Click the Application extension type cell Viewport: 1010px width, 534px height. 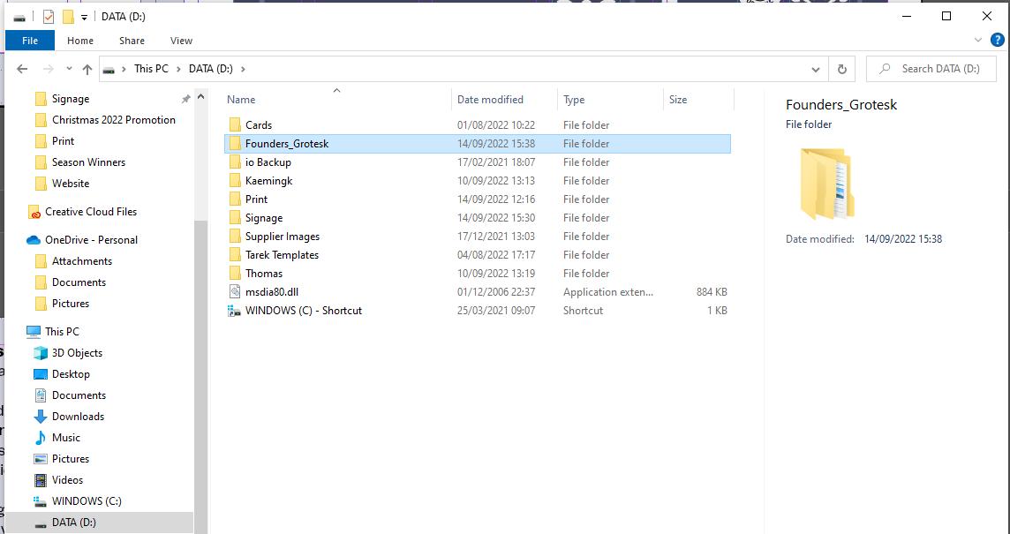pos(608,292)
